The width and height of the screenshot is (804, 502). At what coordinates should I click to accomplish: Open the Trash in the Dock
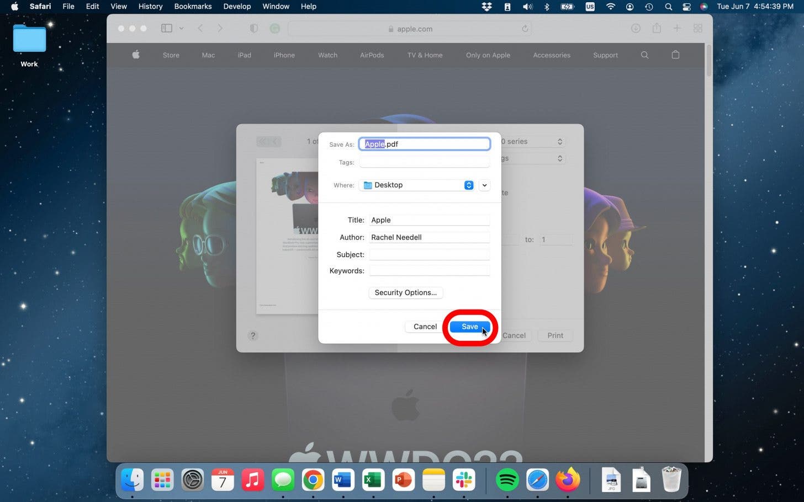[x=671, y=479]
